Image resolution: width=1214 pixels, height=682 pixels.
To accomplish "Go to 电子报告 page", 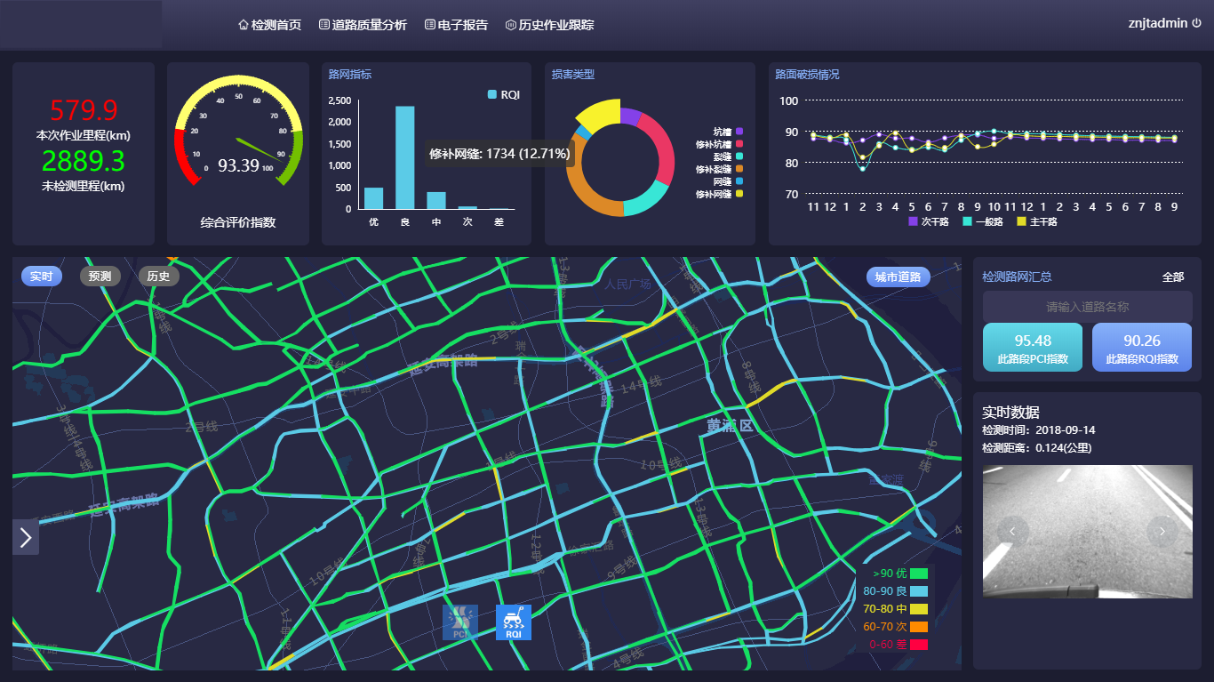I will tap(456, 25).
